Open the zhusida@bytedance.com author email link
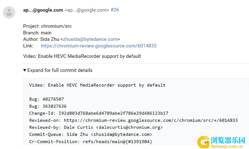 click(x=90, y=39)
